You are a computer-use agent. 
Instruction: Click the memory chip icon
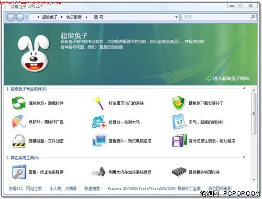pos(179,172)
